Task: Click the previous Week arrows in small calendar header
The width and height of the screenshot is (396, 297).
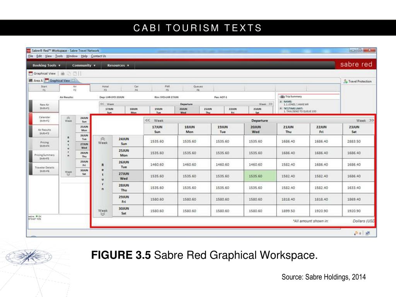Action: tap(102, 104)
